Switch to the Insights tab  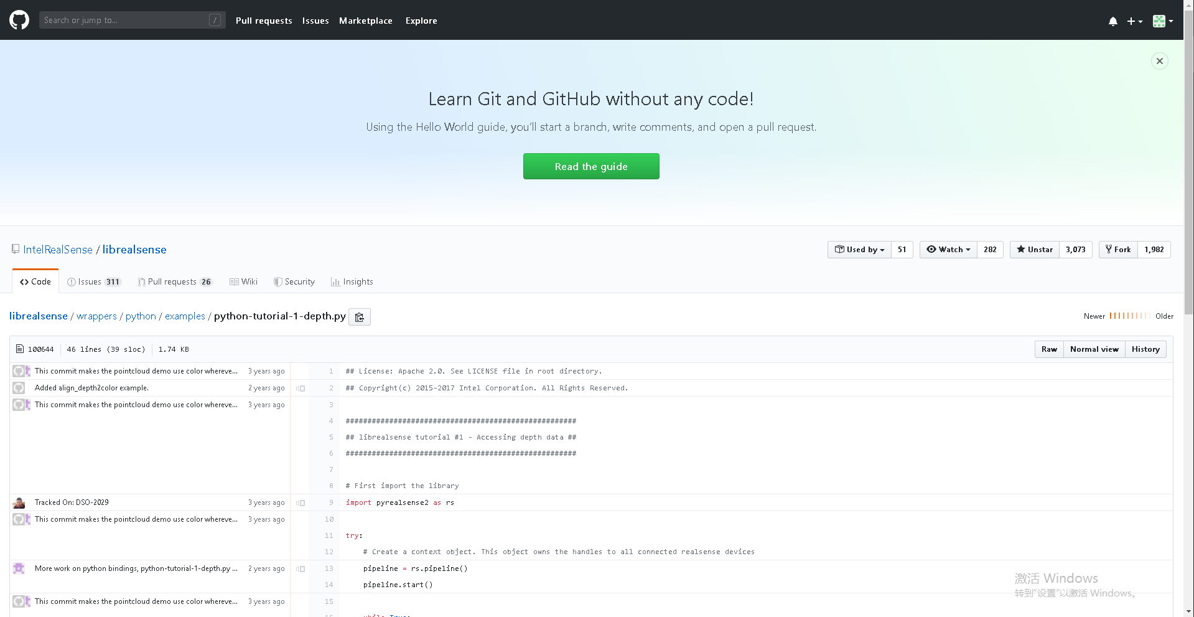[x=352, y=282]
